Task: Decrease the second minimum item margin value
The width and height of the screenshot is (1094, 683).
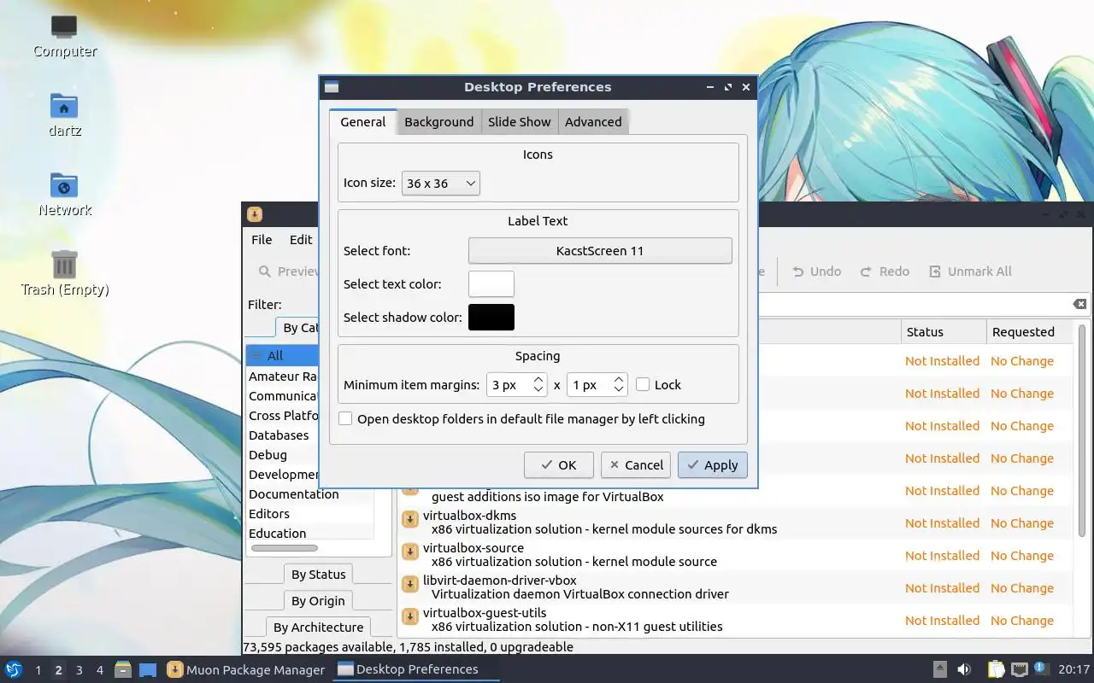Action: coord(620,390)
